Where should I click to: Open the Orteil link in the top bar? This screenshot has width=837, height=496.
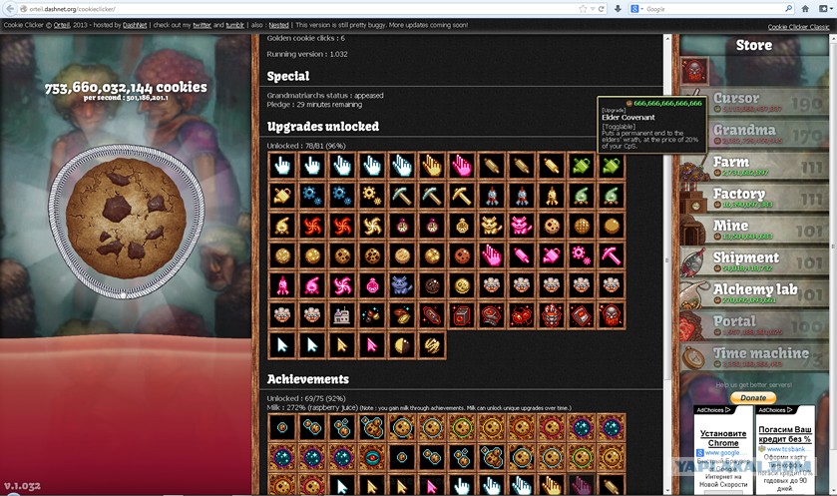point(62,25)
